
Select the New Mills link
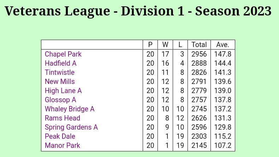point(60,81)
